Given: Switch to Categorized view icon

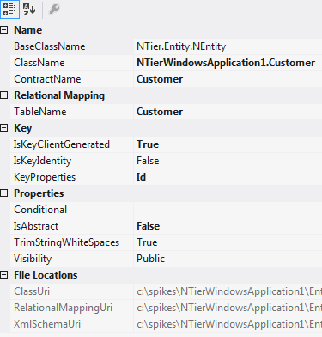Looking at the screenshot, I should pyautogui.click(x=9, y=9).
